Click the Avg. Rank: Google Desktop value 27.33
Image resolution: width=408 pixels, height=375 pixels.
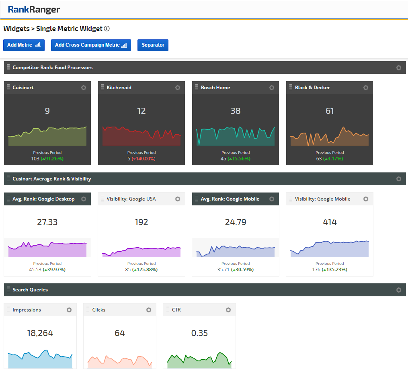pyautogui.click(x=47, y=222)
